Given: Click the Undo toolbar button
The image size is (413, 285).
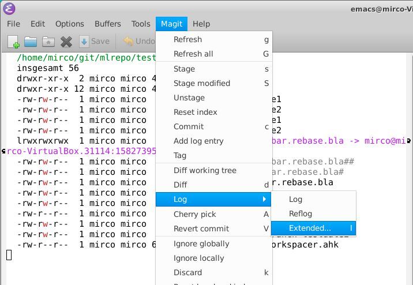Looking at the screenshot, I should pos(140,42).
